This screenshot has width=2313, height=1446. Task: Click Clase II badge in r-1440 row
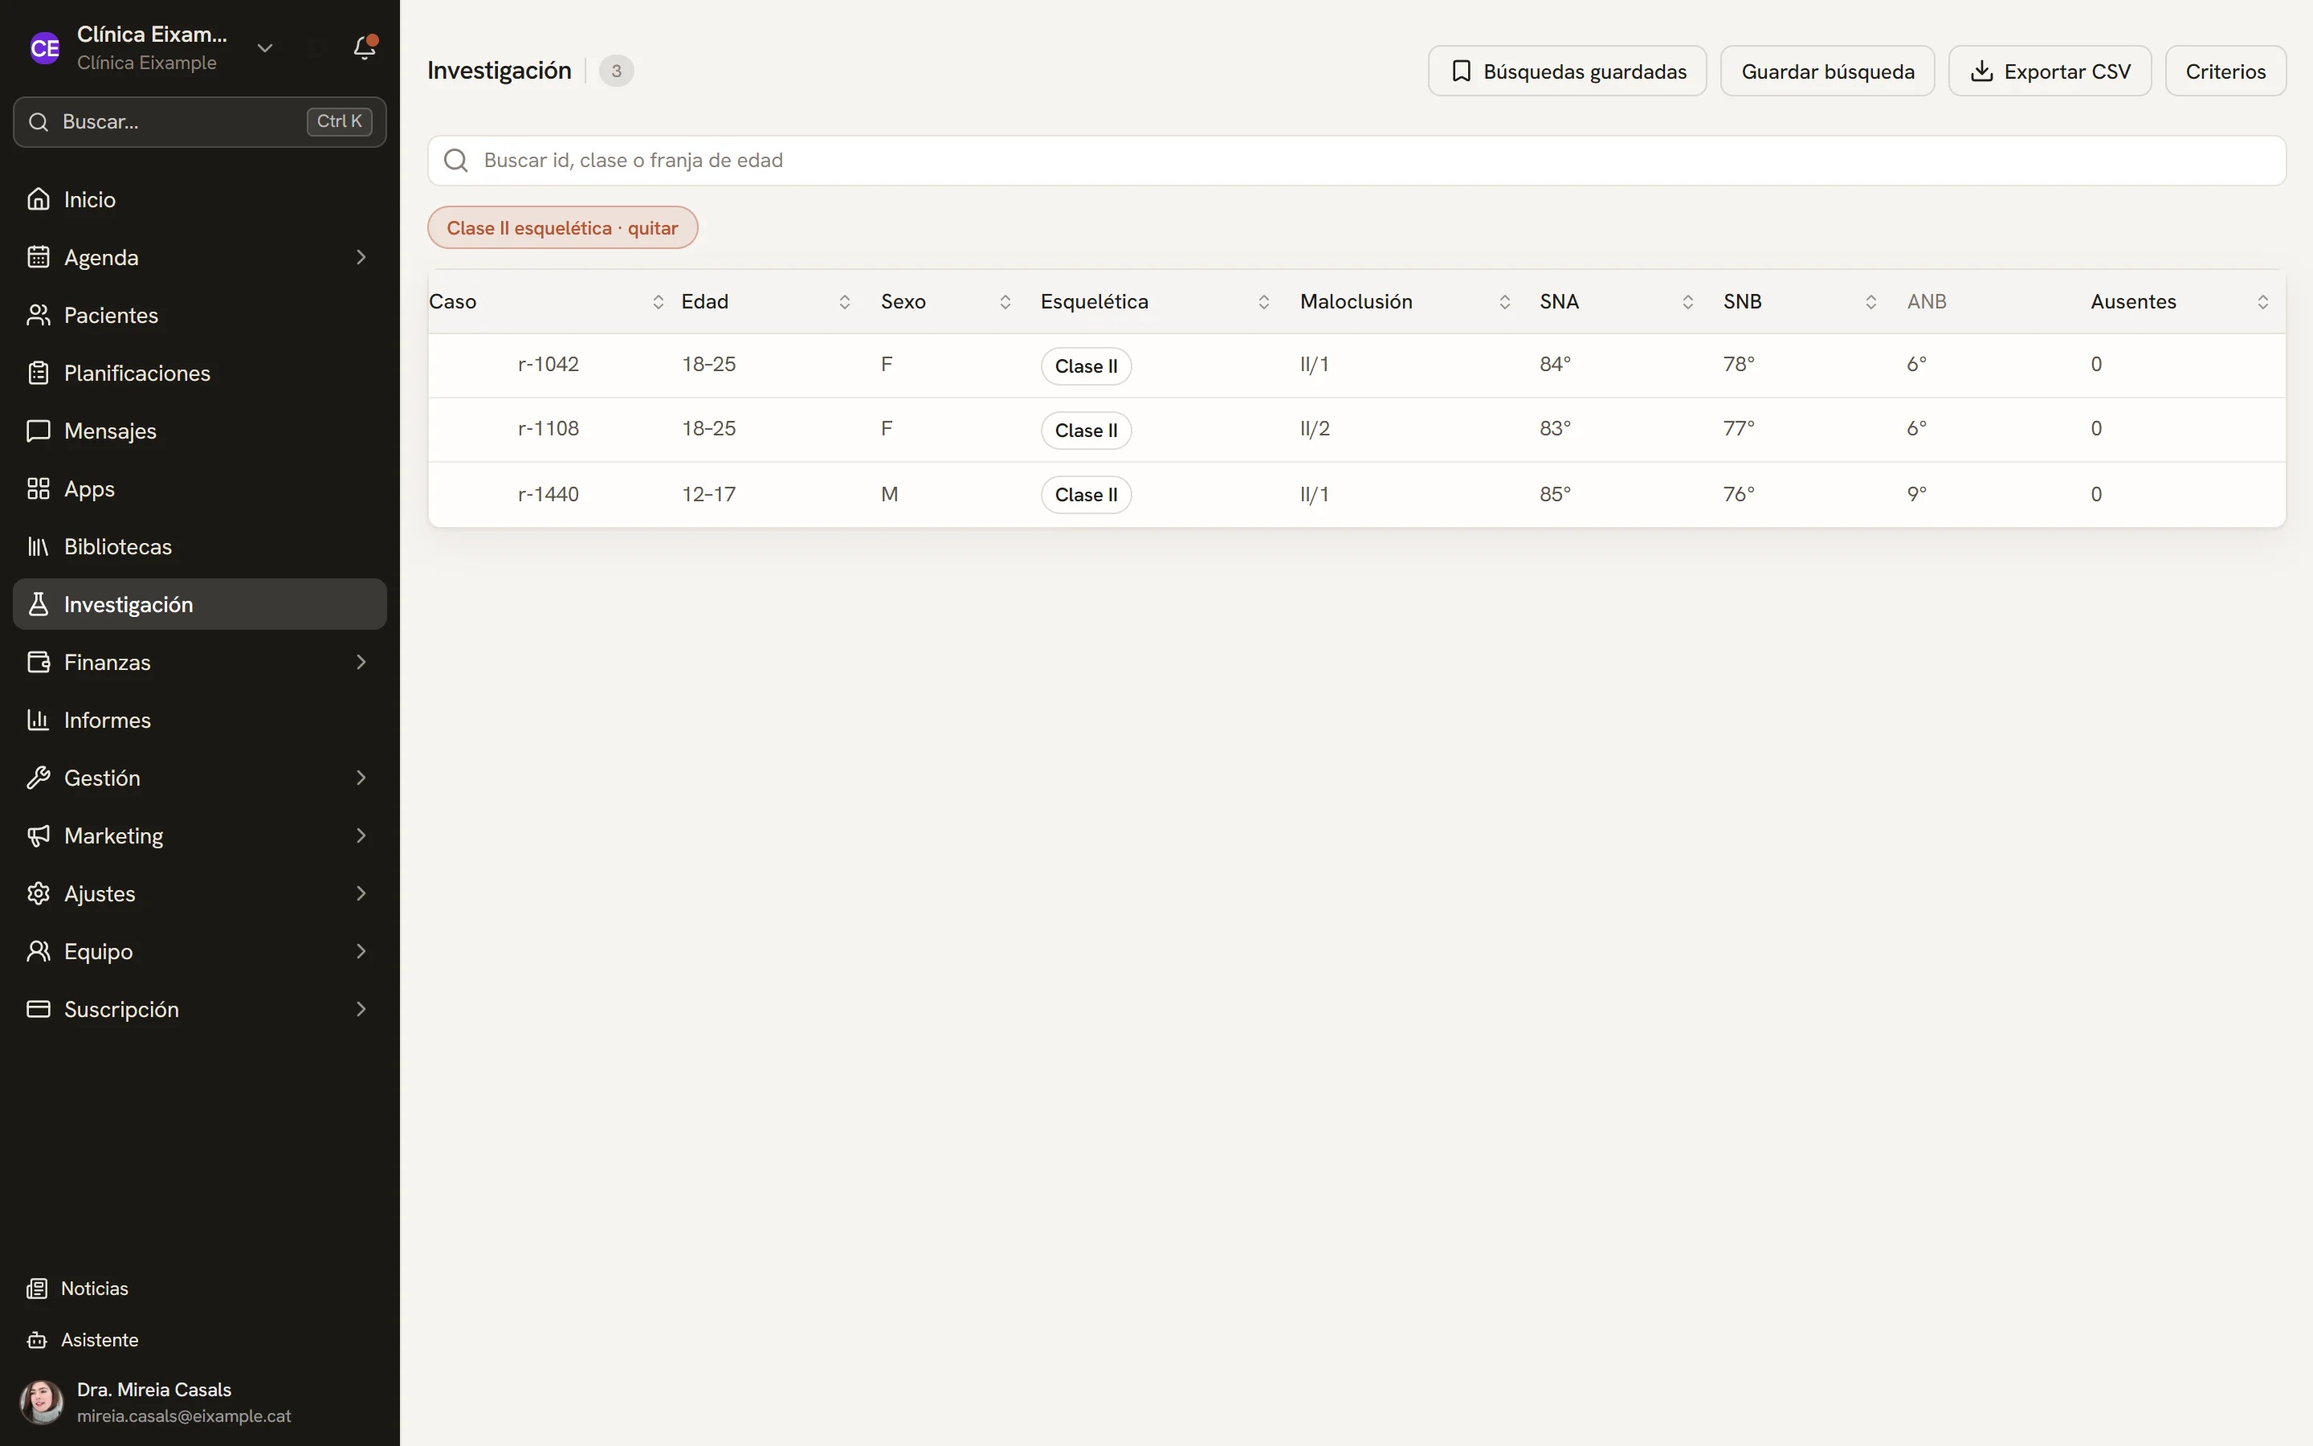click(1086, 494)
